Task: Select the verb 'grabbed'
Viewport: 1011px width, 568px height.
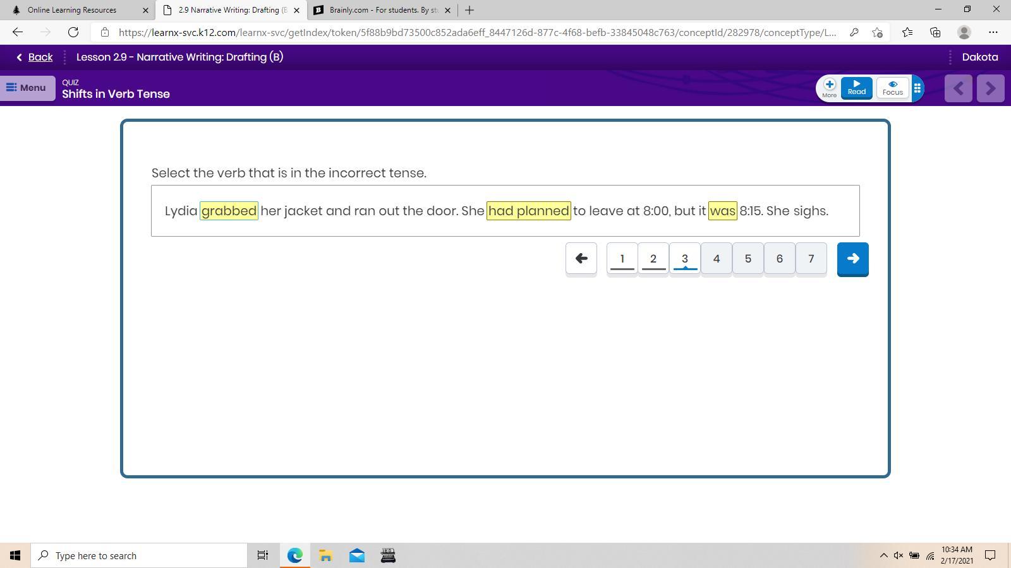Action: pos(229,211)
